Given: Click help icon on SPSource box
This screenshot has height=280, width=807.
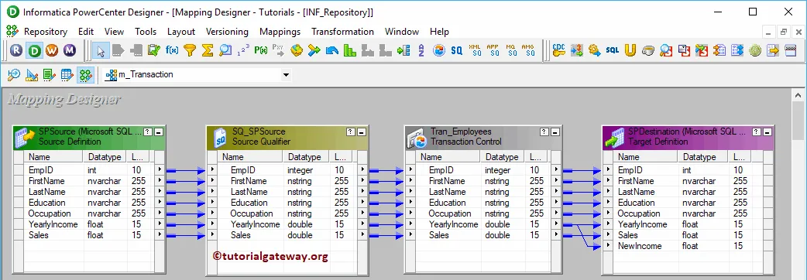Looking at the screenshot, I should (x=148, y=132).
